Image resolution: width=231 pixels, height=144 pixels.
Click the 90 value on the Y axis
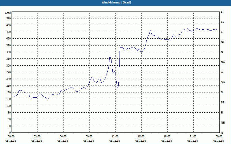[9, 113]
